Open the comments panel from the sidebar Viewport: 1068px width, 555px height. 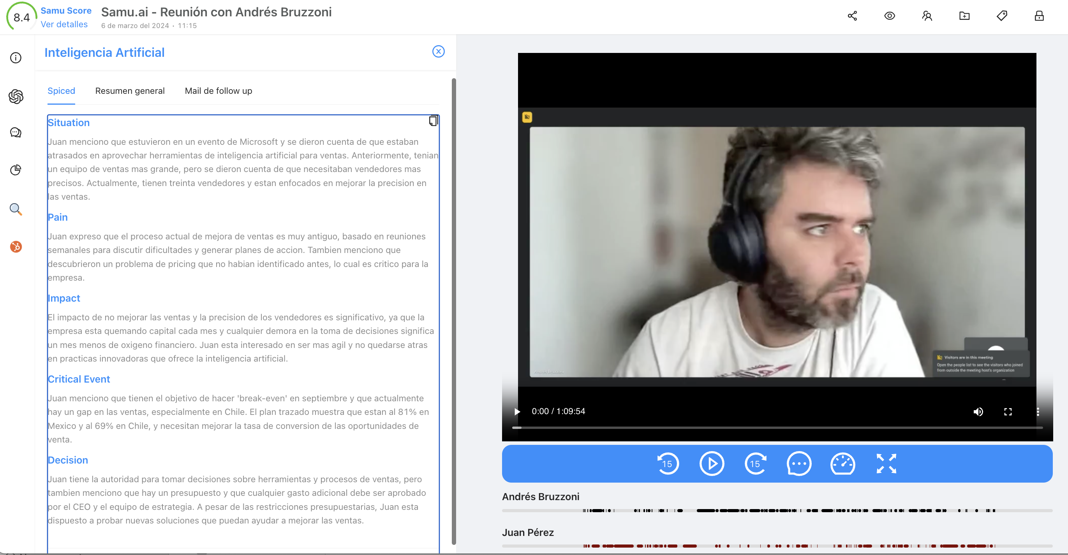[x=15, y=133]
